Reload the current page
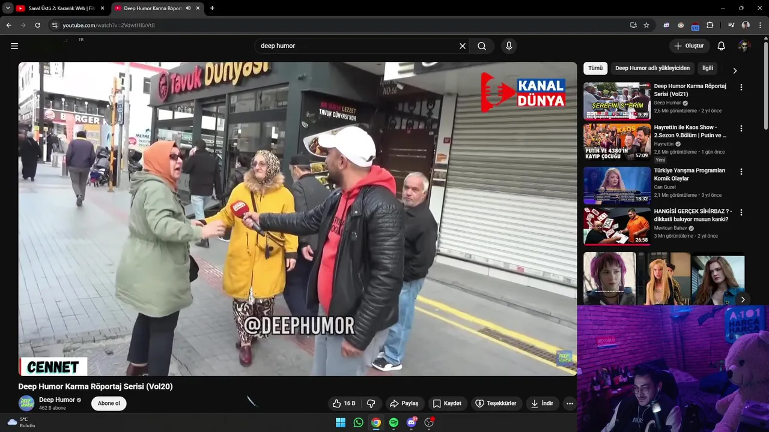 (x=37, y=25)
